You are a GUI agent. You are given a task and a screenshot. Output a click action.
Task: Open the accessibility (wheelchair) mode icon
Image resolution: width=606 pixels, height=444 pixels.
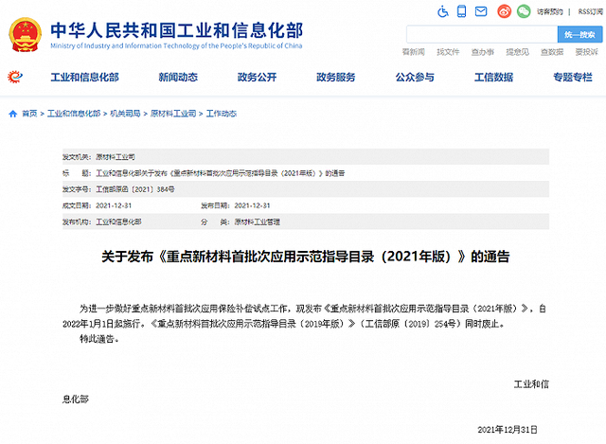click(444, 11)
